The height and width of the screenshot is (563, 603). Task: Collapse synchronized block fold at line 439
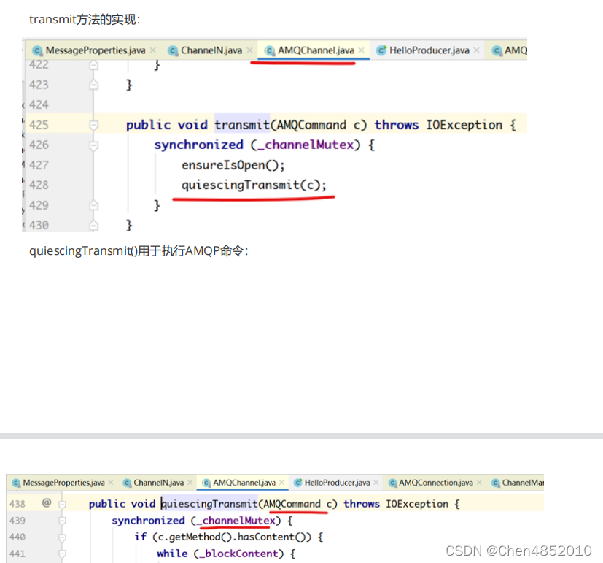62,521
